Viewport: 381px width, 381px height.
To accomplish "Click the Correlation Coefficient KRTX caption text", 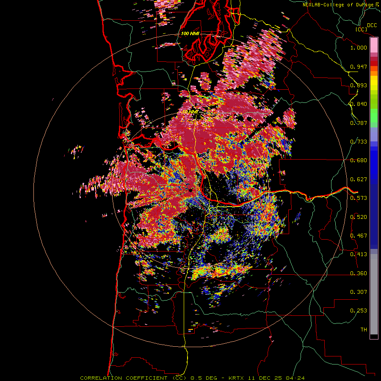I will [192, 378].
